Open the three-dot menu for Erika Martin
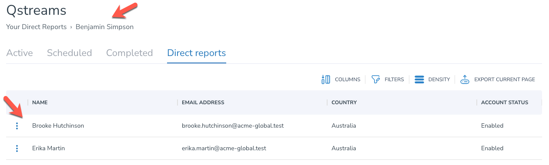 coord(17,148)
